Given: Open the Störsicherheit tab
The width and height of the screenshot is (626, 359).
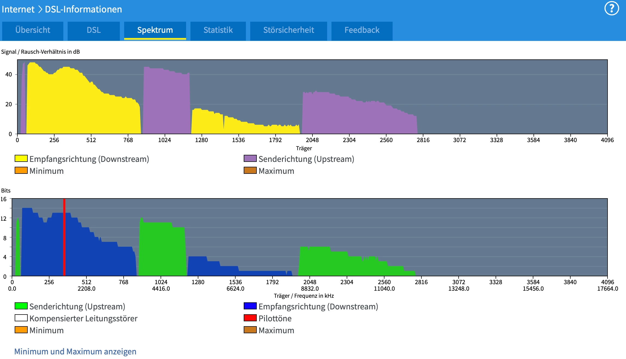Looking at the screenshot, I should pyautogui.click(x=288, y=30).
